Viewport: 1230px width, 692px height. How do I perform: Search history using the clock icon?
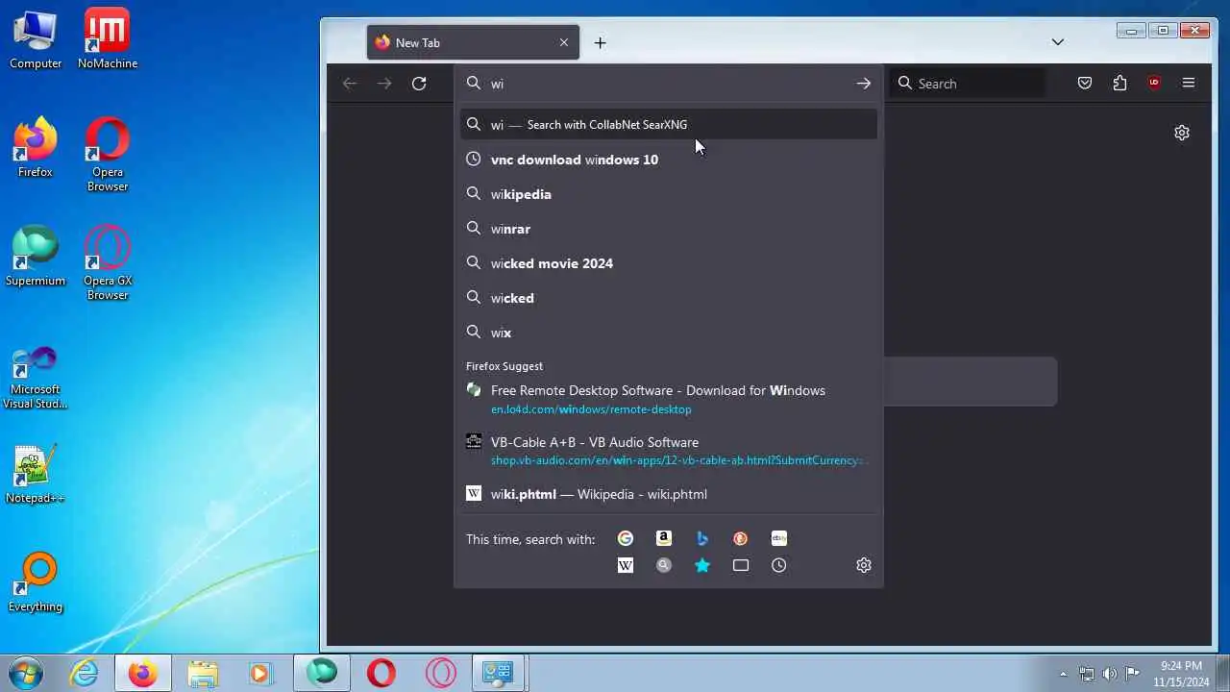point(779,565)
